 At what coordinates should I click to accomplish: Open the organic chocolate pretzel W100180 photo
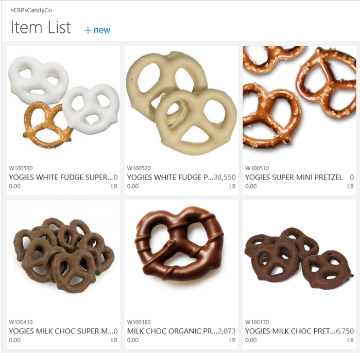tap(181, 257)
